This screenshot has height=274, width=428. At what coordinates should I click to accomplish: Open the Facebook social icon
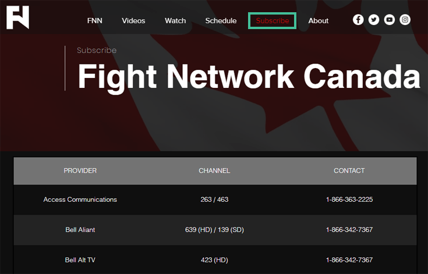358,20
